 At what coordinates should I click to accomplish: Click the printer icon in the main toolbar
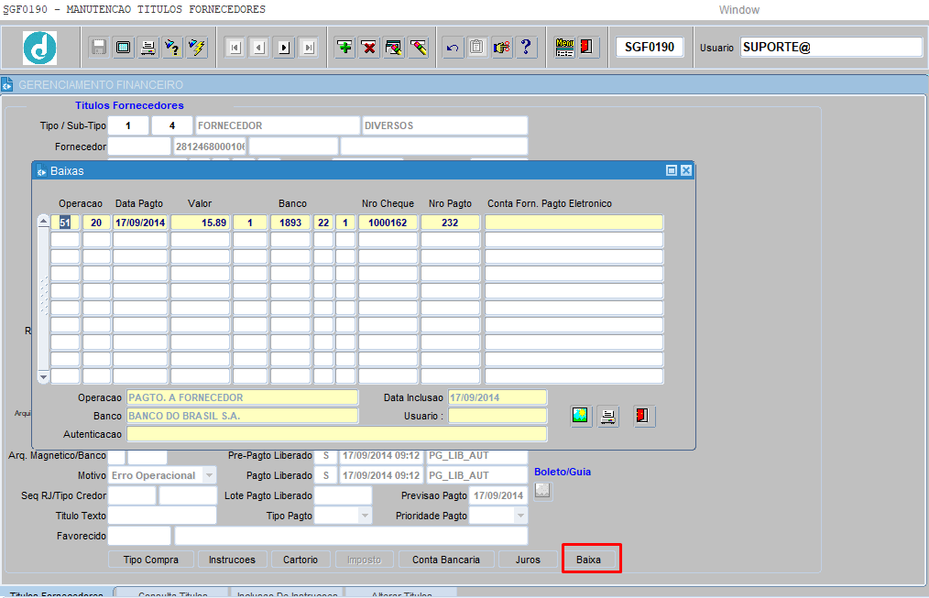pyautogui.click(x=148, y=48)
